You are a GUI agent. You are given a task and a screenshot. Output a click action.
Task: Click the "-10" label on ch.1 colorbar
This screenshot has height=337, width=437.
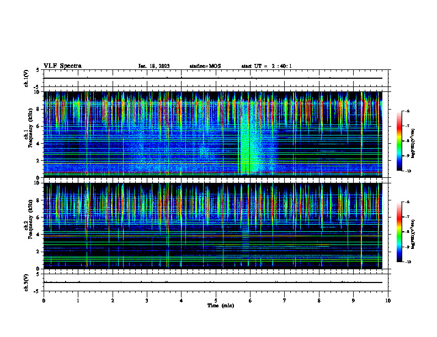point(408,171)
